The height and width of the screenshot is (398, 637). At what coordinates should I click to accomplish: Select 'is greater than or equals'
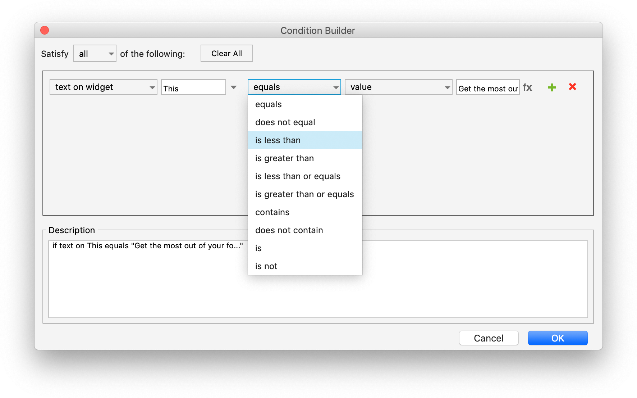click(305, 194)
